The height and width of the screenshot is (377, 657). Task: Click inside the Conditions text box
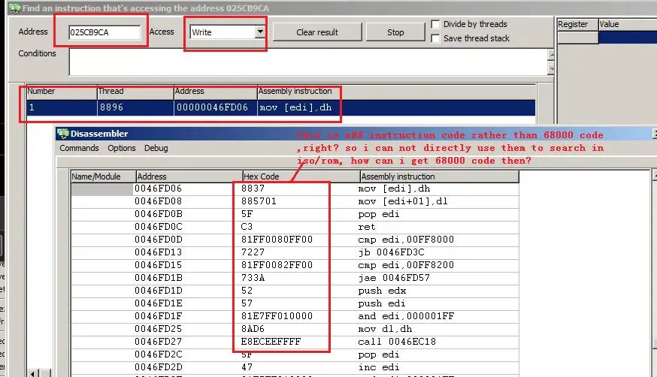(308, 62)
